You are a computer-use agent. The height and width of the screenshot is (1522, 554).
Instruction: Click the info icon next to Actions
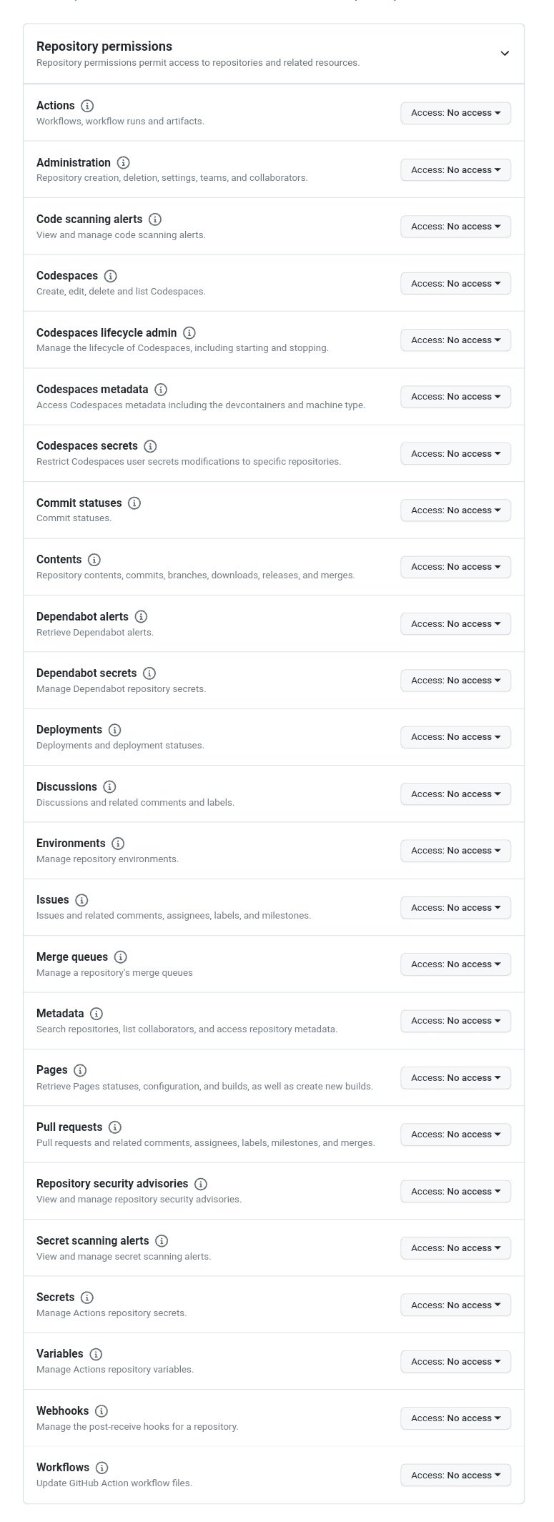pos(87,106)
